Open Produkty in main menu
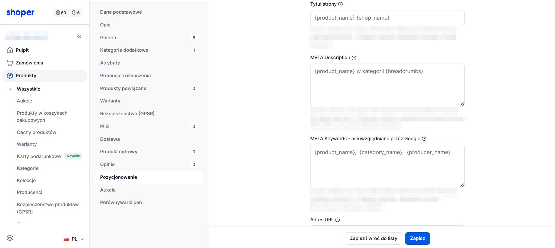 [x=44, y=76]
